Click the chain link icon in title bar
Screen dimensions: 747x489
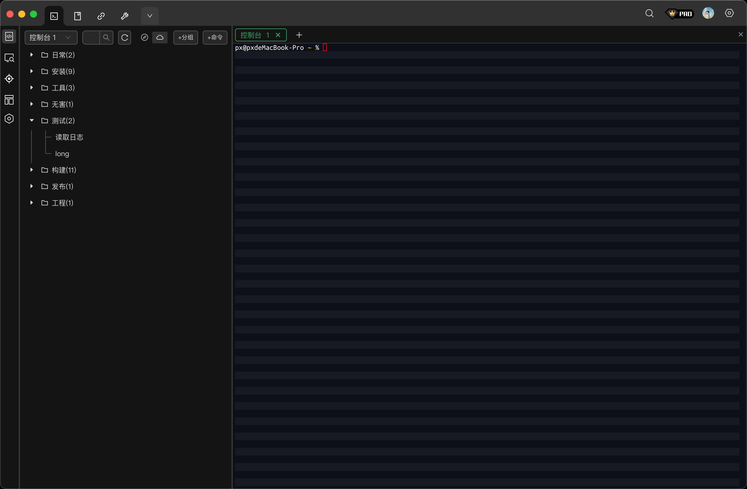coord(101,16)
